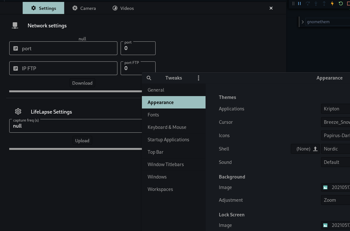Image resolution: width=350 pixels, height=231 pixels.
Task: Click the Upload button in LifeLapse Settings
Action: click(x=82, y=140)
